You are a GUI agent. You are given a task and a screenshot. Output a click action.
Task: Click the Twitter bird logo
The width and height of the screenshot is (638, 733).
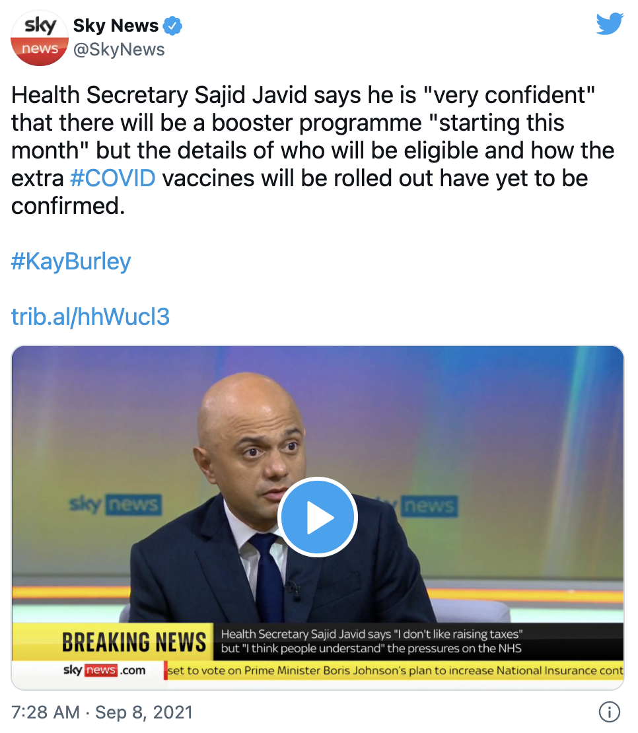coord(610,24)
